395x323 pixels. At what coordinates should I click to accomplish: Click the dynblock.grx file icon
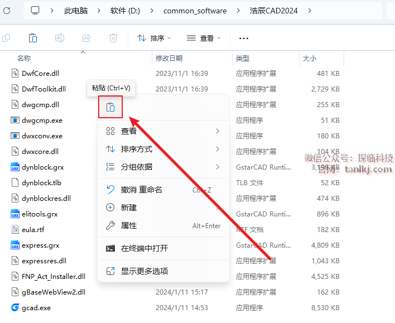15,167
